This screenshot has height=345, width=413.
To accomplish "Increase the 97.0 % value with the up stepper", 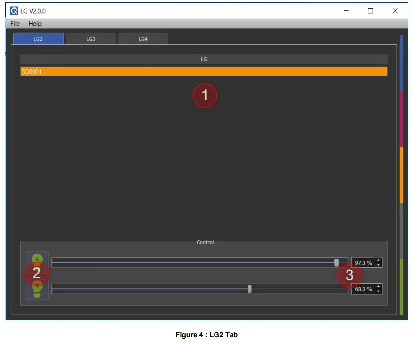I will [x=378, y=260].
